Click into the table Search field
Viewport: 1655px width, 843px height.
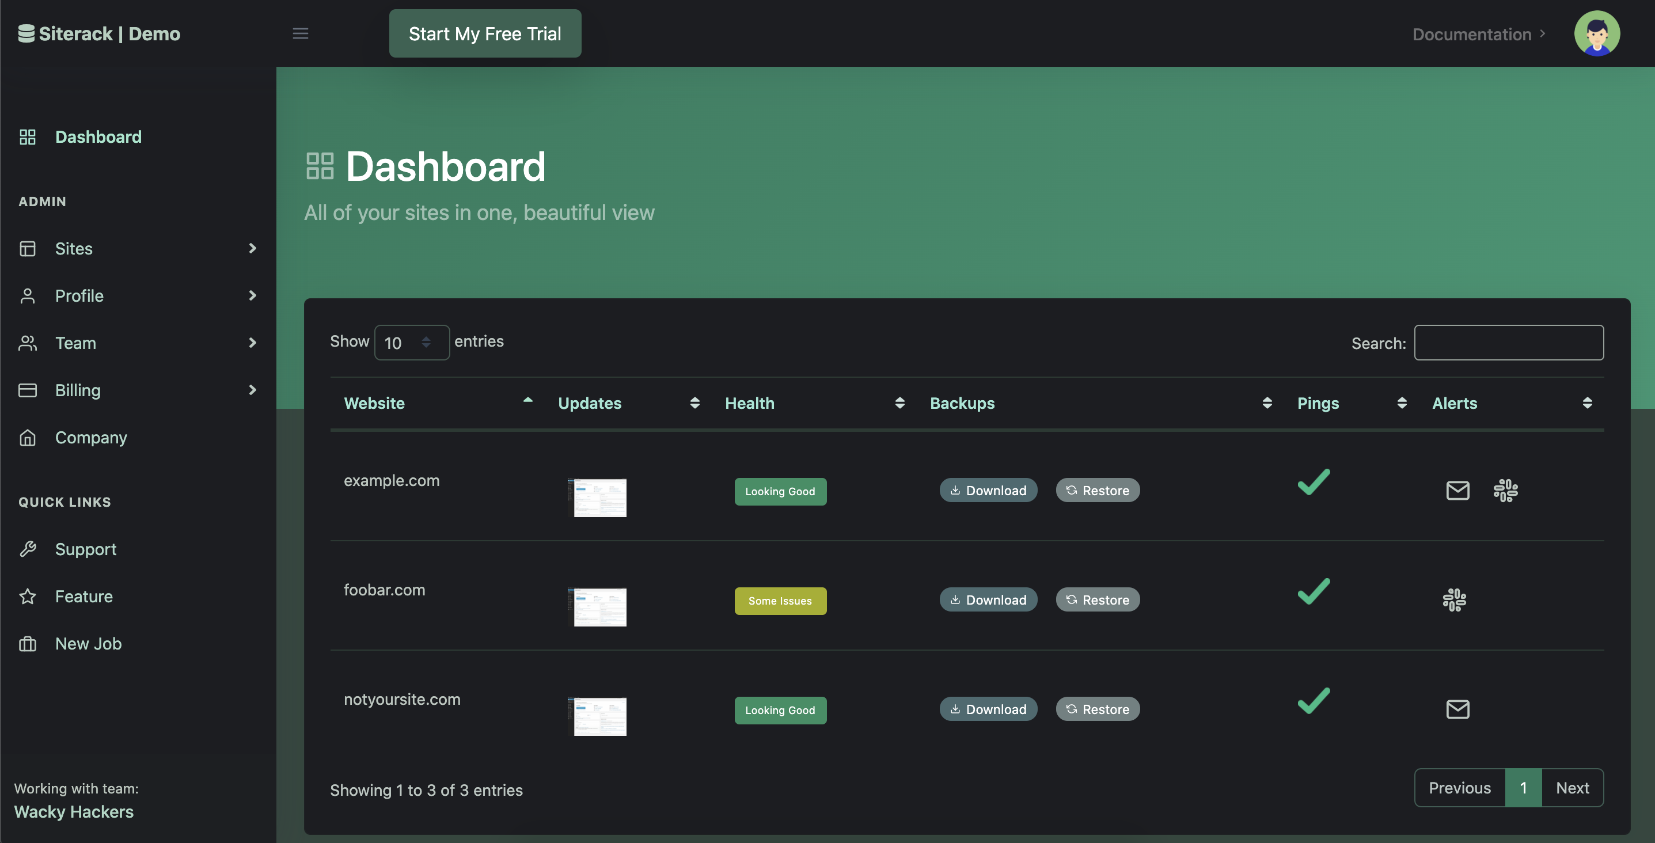click(1508, 343)
